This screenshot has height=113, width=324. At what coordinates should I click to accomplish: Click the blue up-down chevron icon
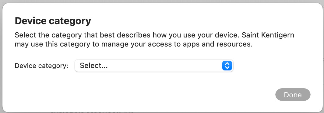coord(227,66)
